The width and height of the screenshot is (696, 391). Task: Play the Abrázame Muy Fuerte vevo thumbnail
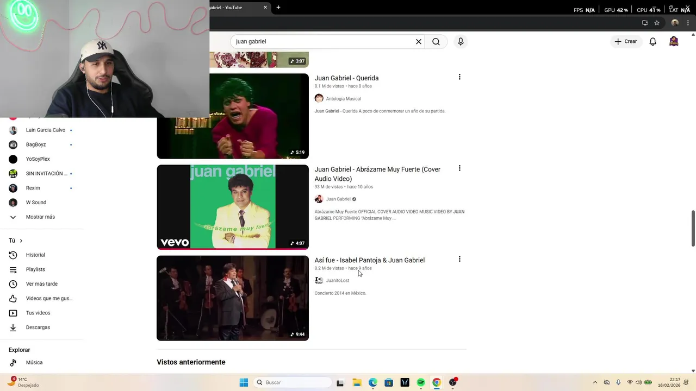pyautogui.click(x=233, y=207)
